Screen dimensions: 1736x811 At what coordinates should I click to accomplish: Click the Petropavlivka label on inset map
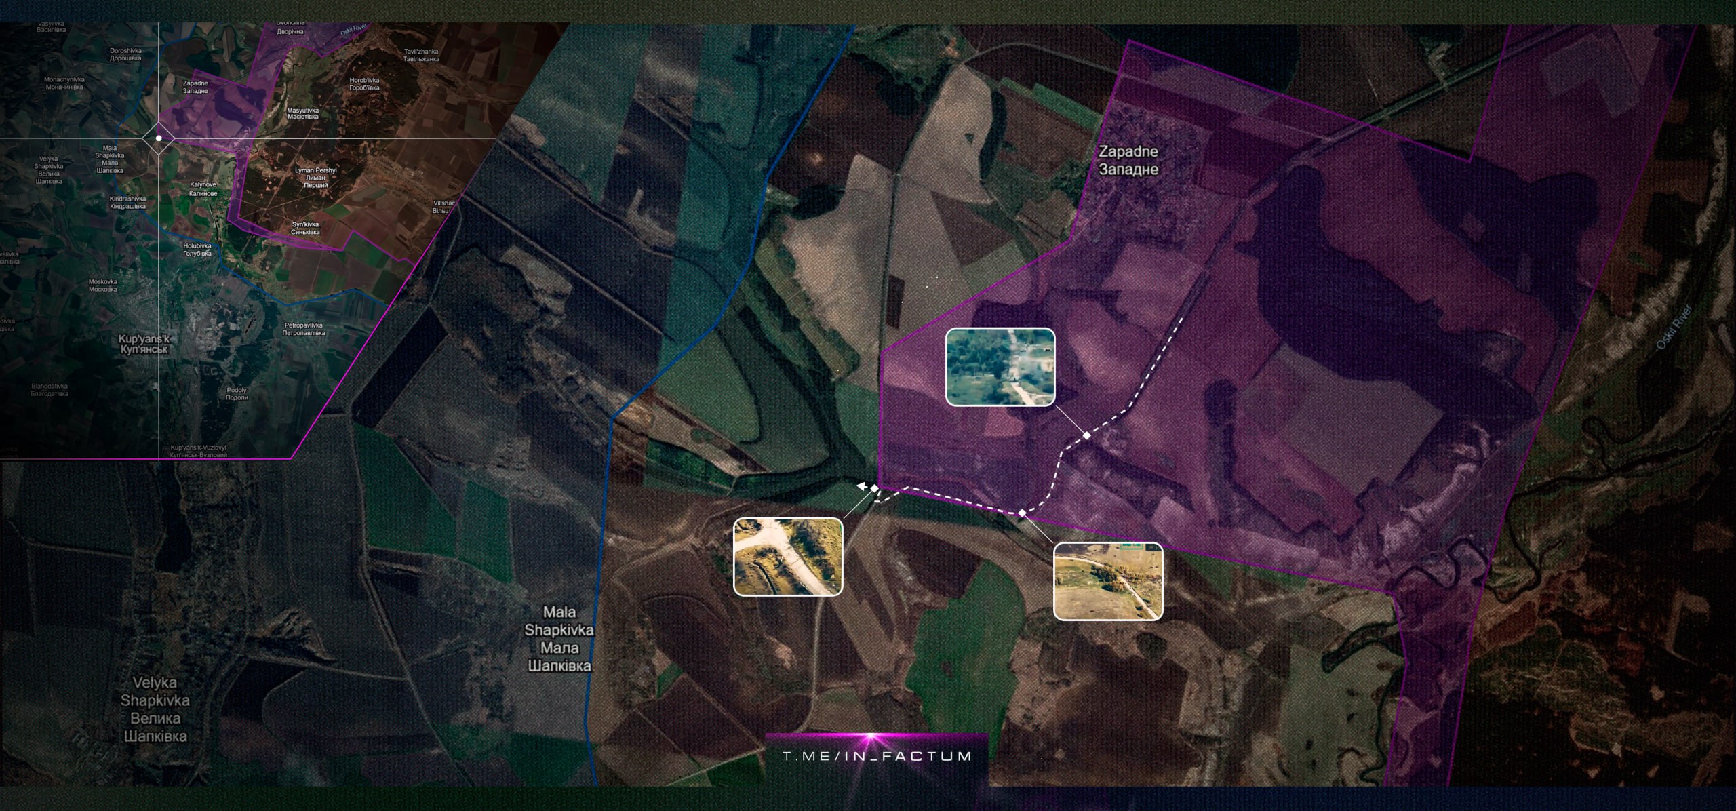(304, 329)
